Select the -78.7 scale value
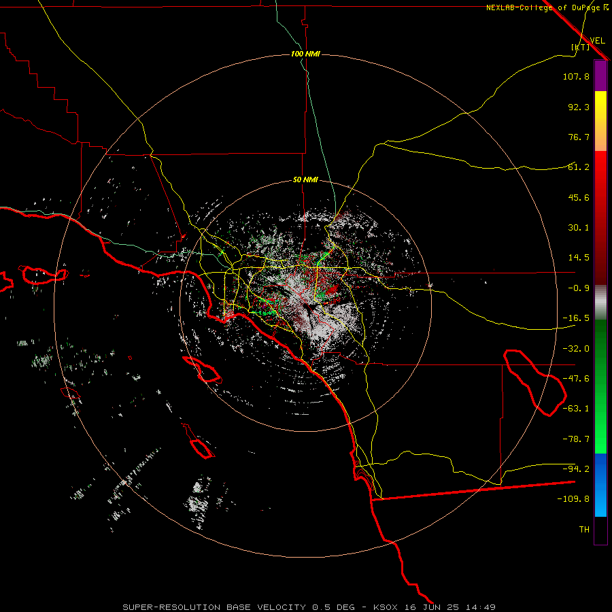The height and width of the screenshot is (612, 612). coord(576,439)
